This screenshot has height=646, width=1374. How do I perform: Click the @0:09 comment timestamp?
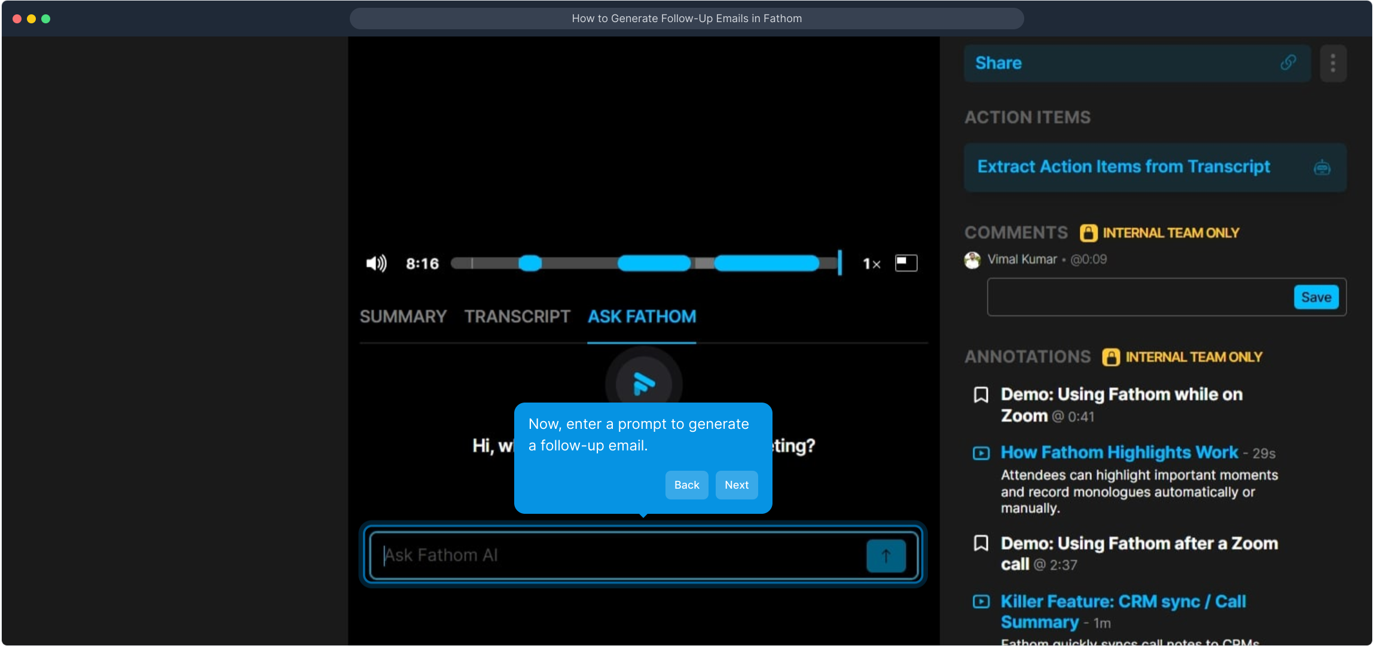tap(1088, 260)
